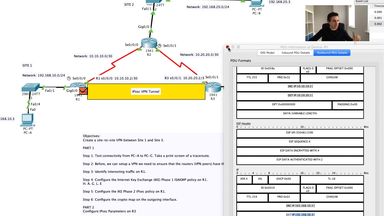Click the DST IP:10.20.20.2 field
This screenshot has width=384, height=216.
tap(300, 95)
